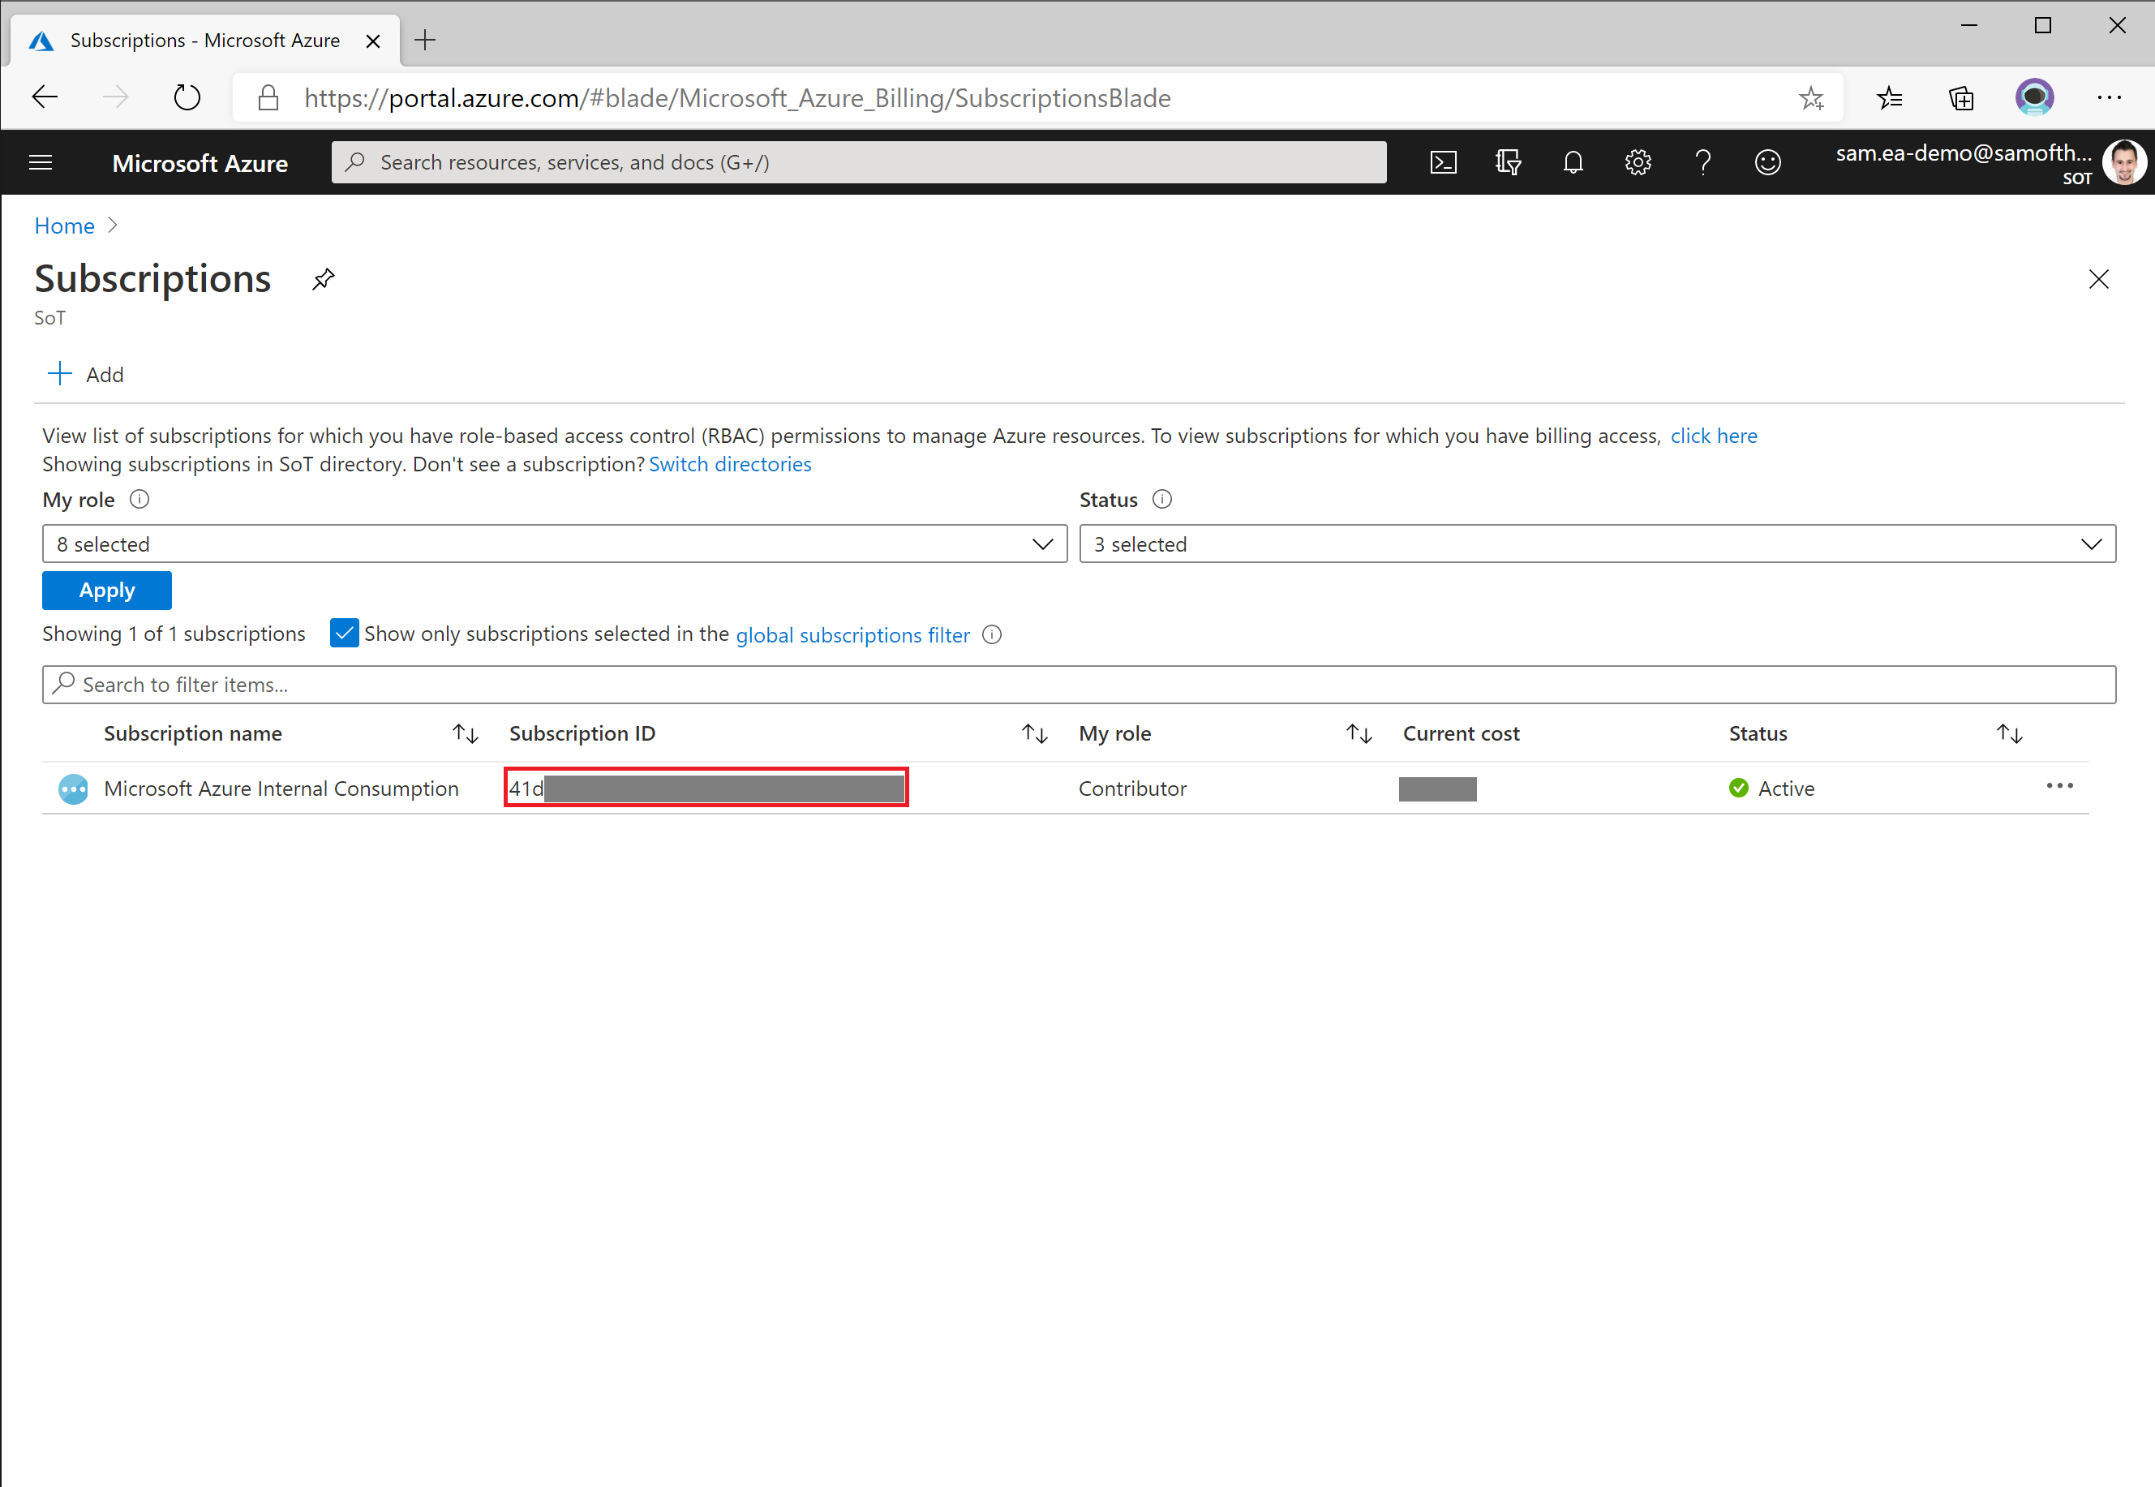Expand the My role dropdown showing 8 selected
This screenshot has width=2155, height=1487.
tap(554, 544)
